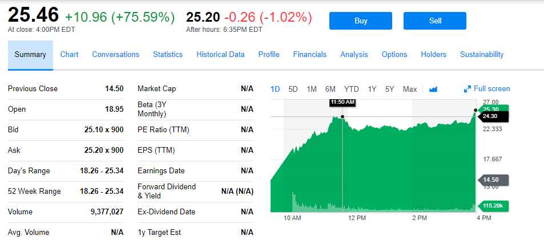Switch to the Chart tab

(x=69, y=55)
